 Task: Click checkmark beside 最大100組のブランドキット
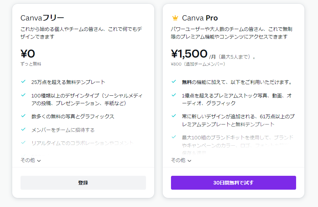pos(174,137)
